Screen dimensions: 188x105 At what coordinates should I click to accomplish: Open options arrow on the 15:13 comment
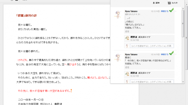(176, 11)
